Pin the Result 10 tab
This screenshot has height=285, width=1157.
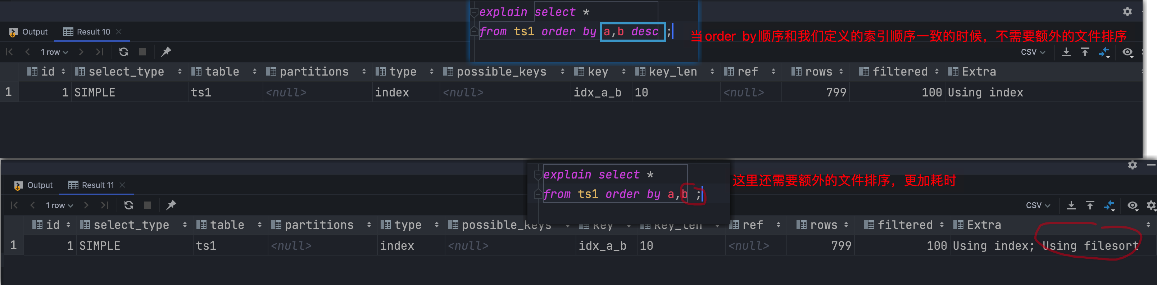[166, 52]
